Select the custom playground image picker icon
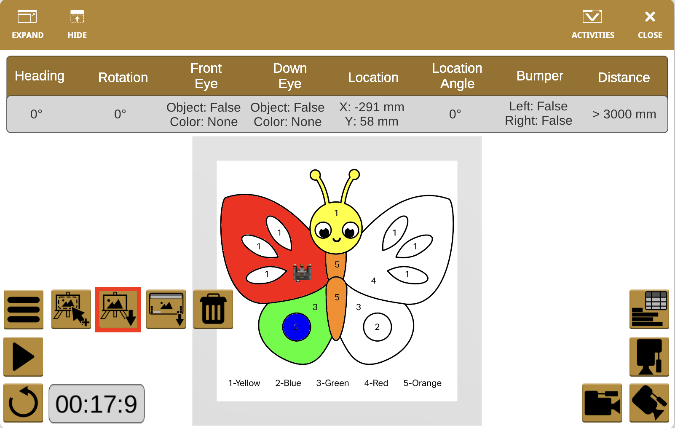 pos(71,310)
